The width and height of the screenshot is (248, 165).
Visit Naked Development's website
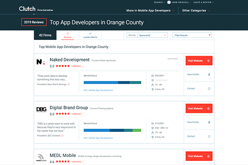[x=199, y=61]
